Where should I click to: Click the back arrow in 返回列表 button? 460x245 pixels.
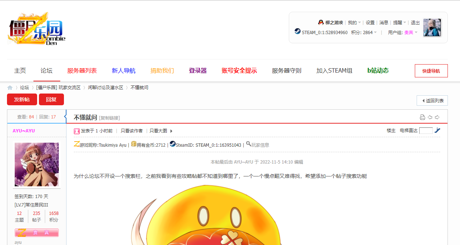click(423, 100)
